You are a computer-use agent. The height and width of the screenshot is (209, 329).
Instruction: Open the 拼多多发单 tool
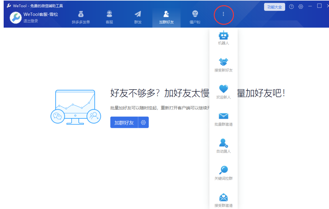pyautogui.click(x=81, y=17)
